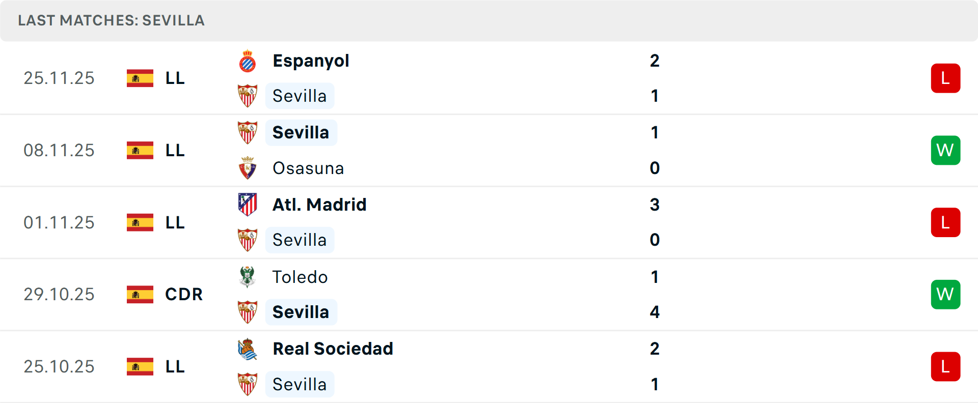The width and height of the screenshot is (978, 403).
Task: Click the 01.11.25 match date
Action: pyautogui.click(x=59, y=223)
